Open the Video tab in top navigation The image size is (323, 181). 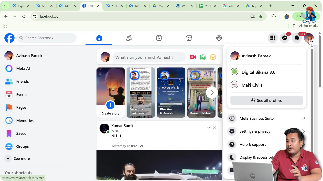point(159,38)
